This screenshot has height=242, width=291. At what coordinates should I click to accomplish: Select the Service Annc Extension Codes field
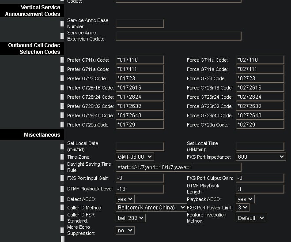(x=178, y=36)
